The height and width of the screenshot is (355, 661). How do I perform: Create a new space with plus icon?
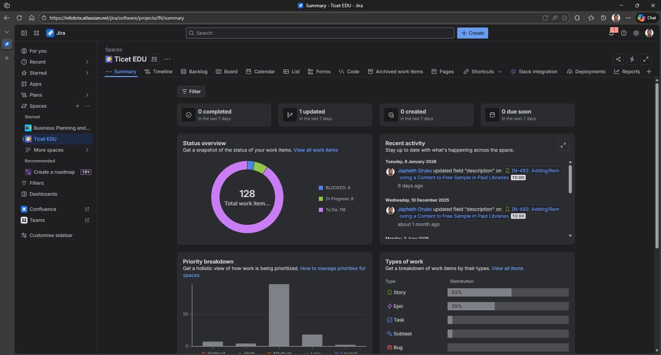[x=77, y=106]
